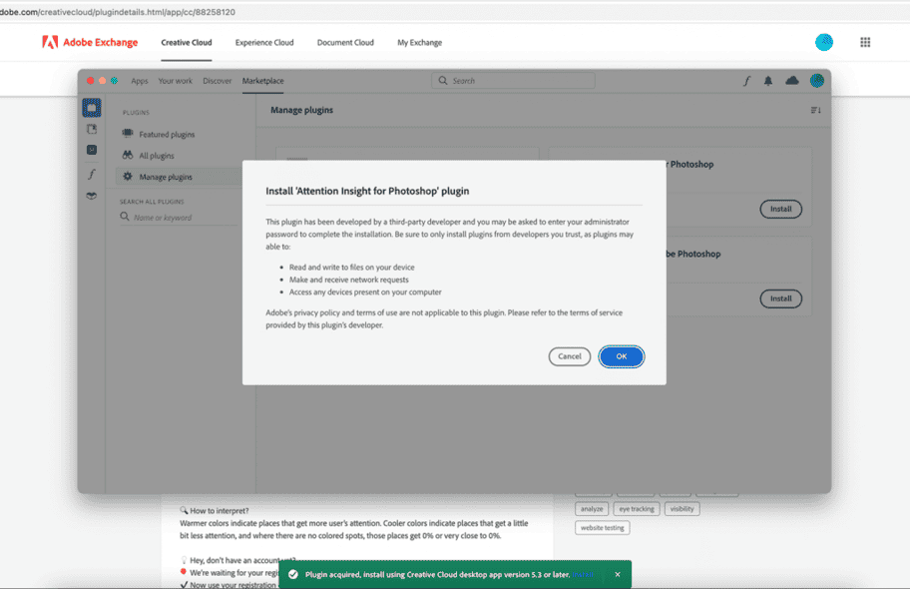Open the fonts 'f' icon in the left rail

click(92, 174)
